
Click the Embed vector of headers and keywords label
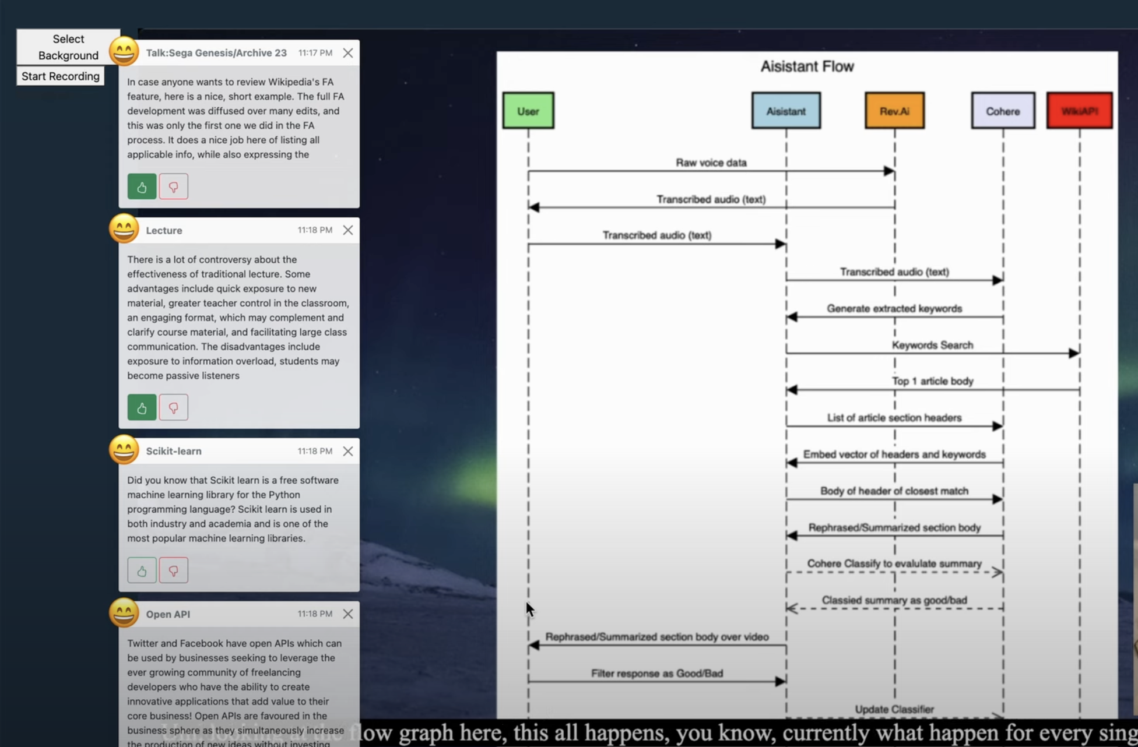pyautogui.click(x=894, y=454)
